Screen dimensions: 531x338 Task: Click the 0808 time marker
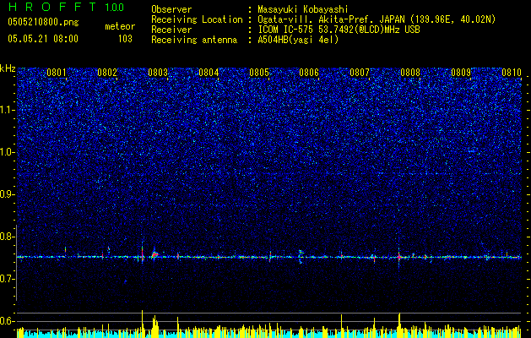point(410,73)
